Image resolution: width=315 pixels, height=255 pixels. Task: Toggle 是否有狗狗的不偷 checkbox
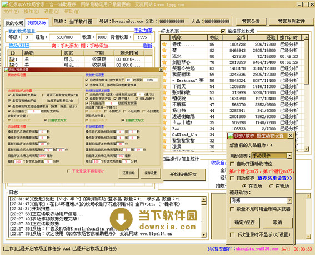tap(9, 100)
